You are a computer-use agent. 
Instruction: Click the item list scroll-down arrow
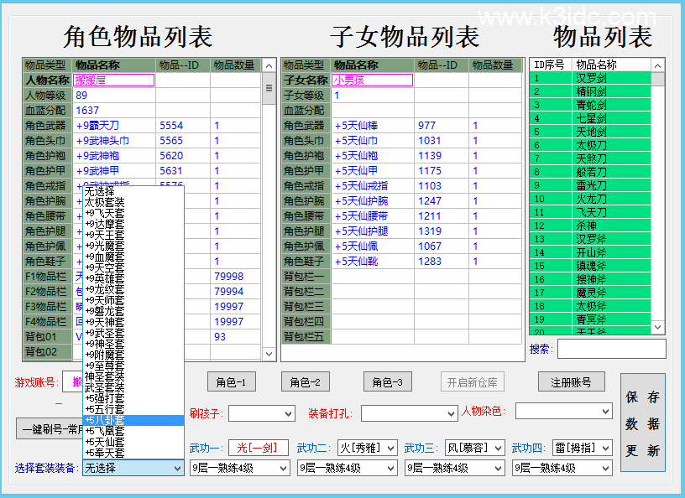pos(658,328)
